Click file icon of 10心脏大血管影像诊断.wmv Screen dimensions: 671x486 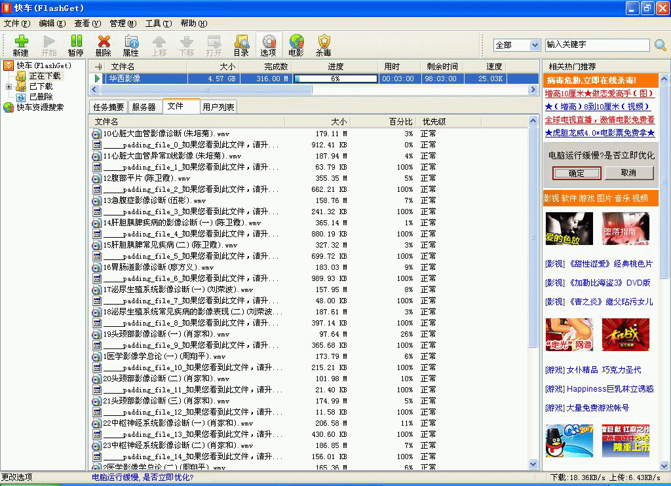(97, 134)
